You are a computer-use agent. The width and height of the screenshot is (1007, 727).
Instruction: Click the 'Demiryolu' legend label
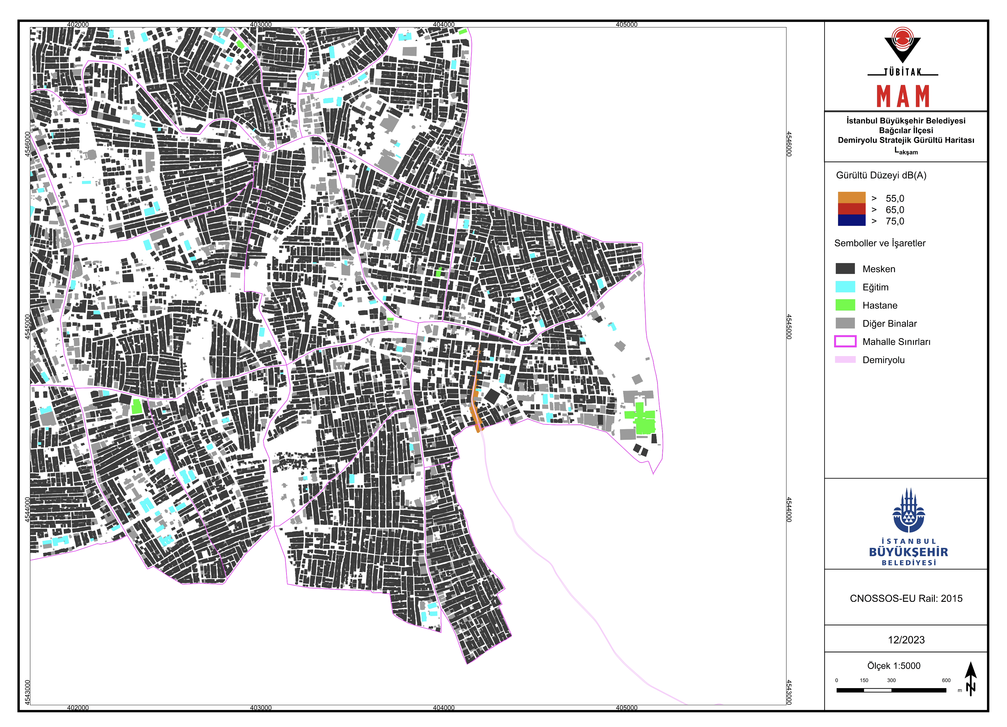click(883, 360)
